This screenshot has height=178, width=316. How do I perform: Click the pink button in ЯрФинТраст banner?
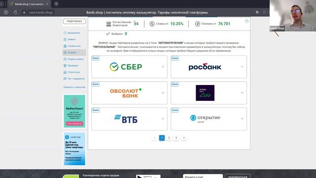[75, 124]
